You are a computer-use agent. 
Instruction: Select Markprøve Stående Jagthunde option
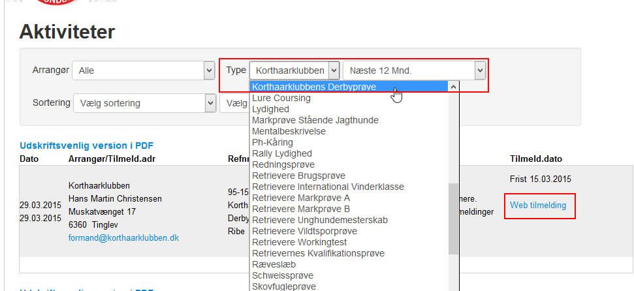(349, 120)
